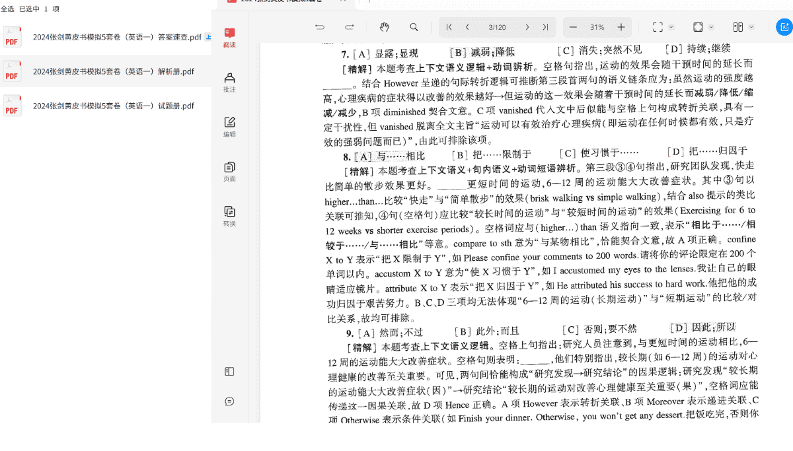Jump to the first page
The width and height of the screenshot is (793, 451).
click(449, 27)
